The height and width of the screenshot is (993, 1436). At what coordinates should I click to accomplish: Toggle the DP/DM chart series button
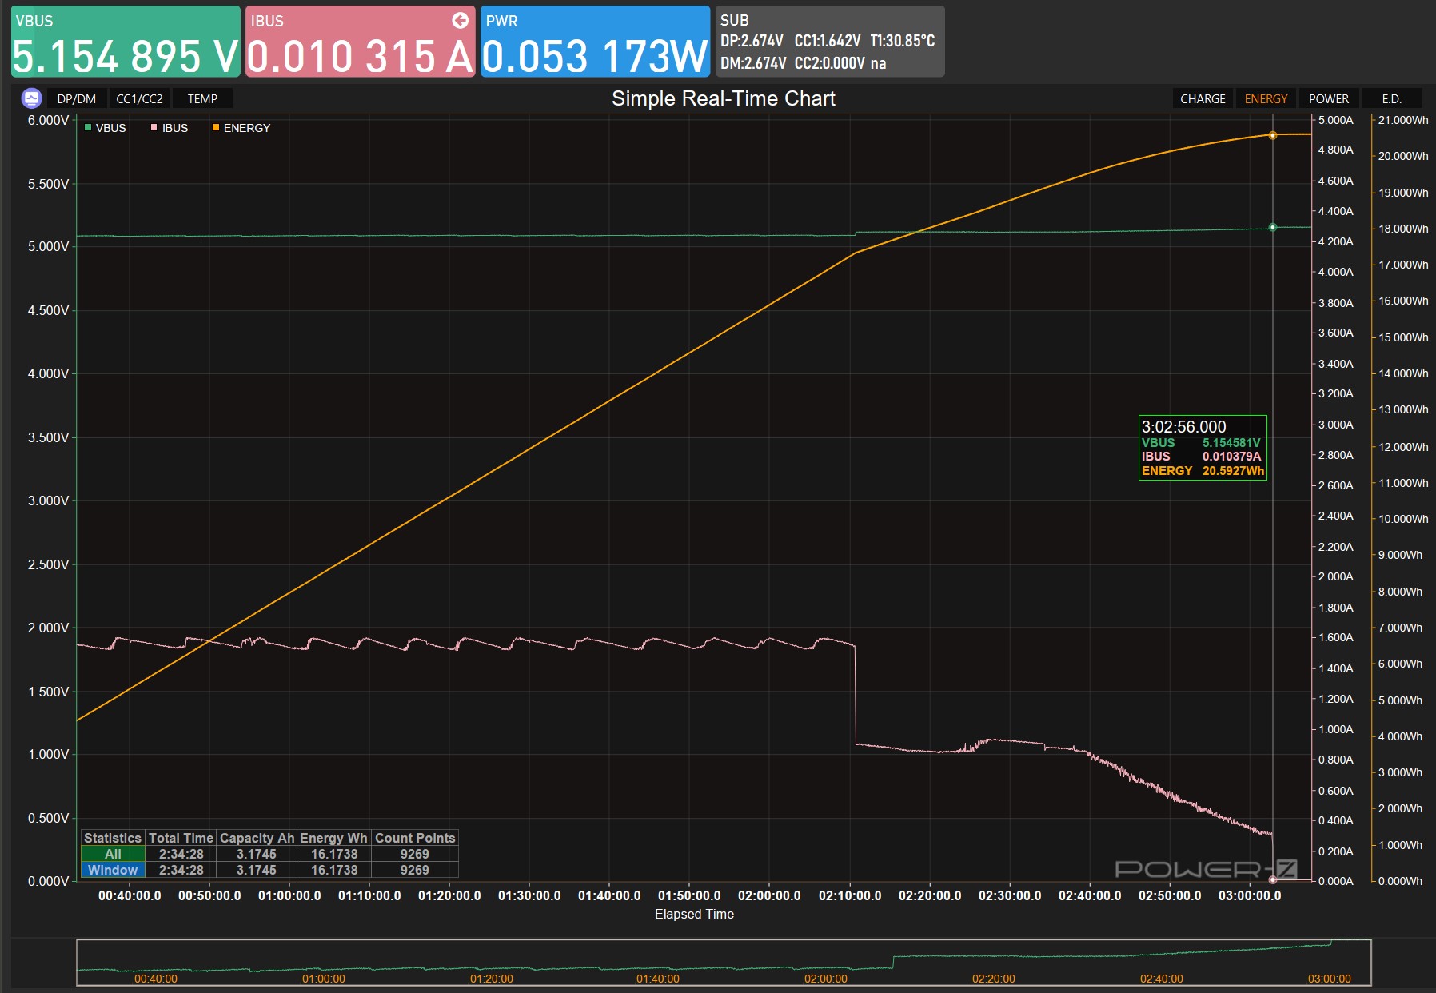tap(77, 98)
